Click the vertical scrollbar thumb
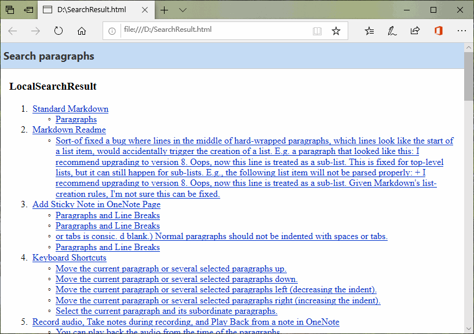Viewport: 474px width, 334px height. point(469,77)
